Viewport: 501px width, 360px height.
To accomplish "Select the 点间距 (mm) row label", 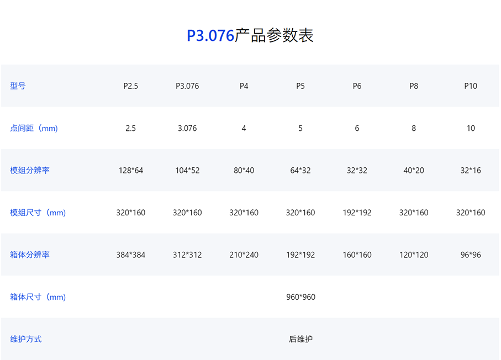I will [34, 128].
